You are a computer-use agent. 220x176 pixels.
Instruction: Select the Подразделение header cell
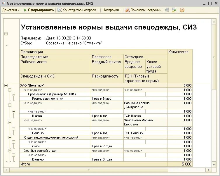click(55, 57)
